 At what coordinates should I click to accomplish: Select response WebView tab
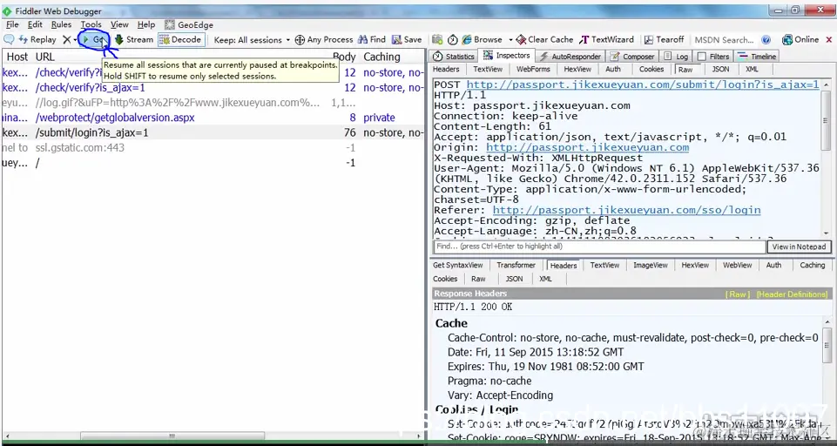(737, 265)
